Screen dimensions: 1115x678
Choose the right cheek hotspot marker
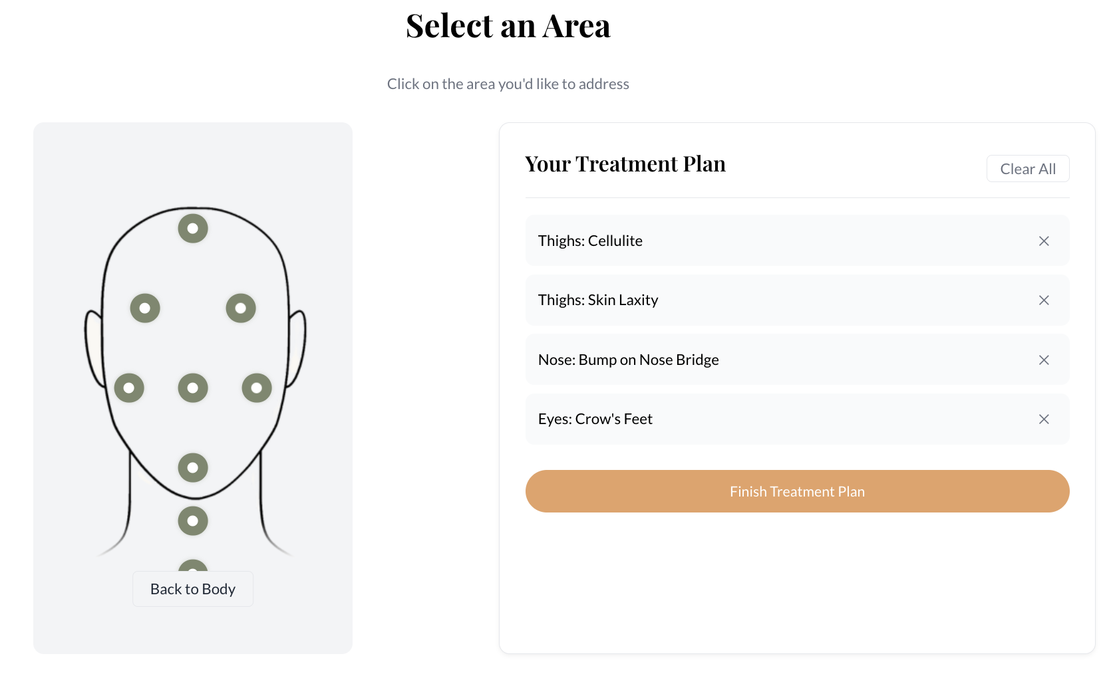[x=257, y=388]
